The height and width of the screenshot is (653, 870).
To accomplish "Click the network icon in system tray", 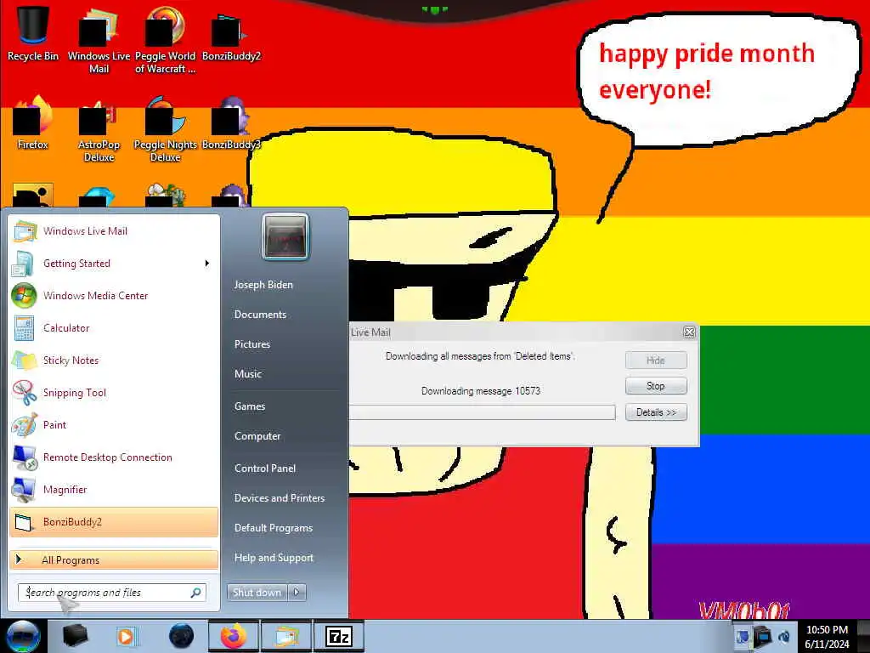I will pyautogui.click(x=763, y=636).
